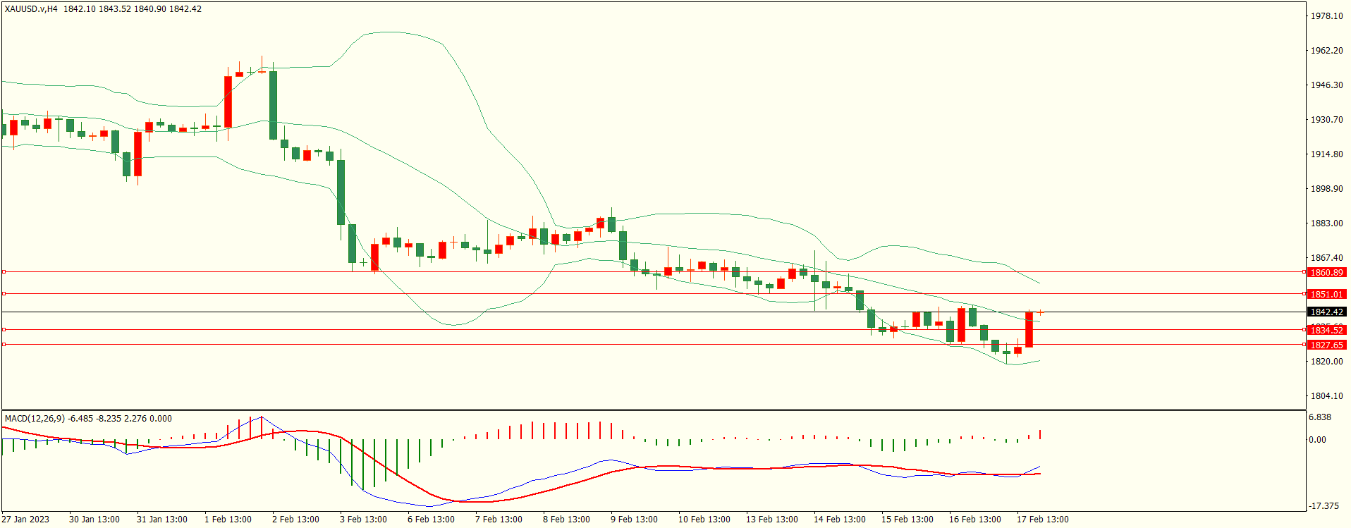The image size is (1351, 528).
Task: Select the left handle of the 1827.65 line
Action: (x=4, y=345)
